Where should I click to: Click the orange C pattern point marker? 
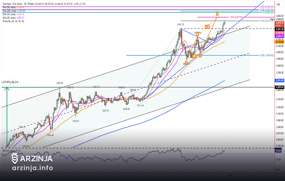click(x=200, y=55)
